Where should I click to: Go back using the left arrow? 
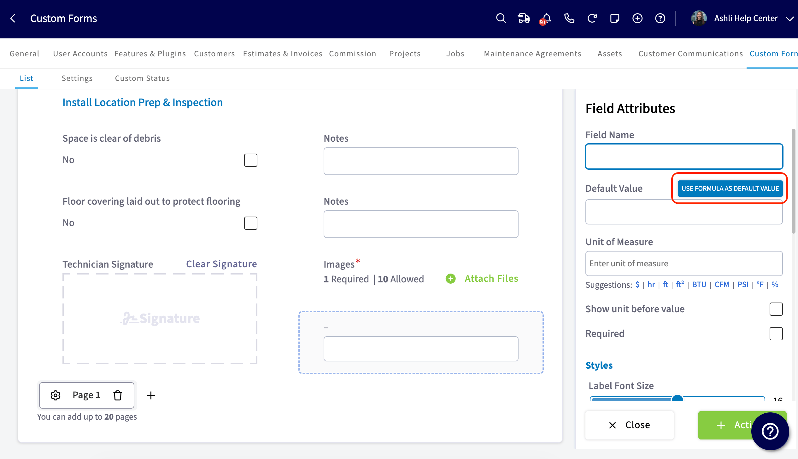13,18
